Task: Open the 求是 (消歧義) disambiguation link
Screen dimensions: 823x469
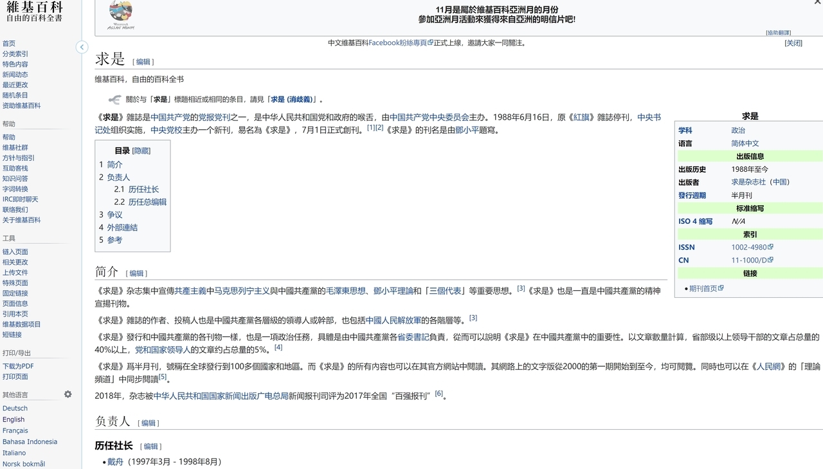Action: (x=292, y=99)
